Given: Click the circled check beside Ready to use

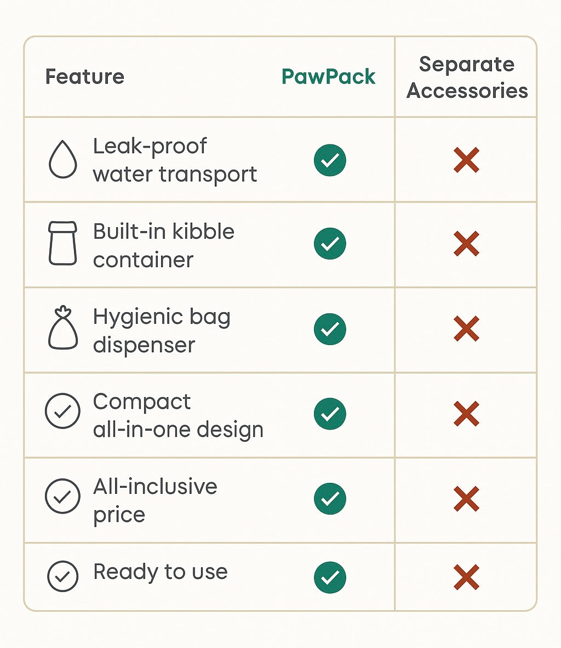Looking at the screenshot, I should (62, 576).
